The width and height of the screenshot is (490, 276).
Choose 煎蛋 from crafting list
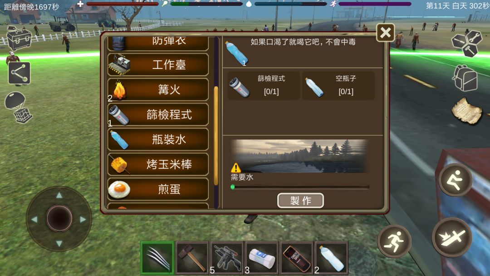(x=158, y=189)
